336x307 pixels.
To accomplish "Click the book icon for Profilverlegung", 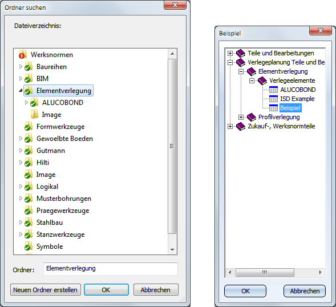I will coord(252,117).
